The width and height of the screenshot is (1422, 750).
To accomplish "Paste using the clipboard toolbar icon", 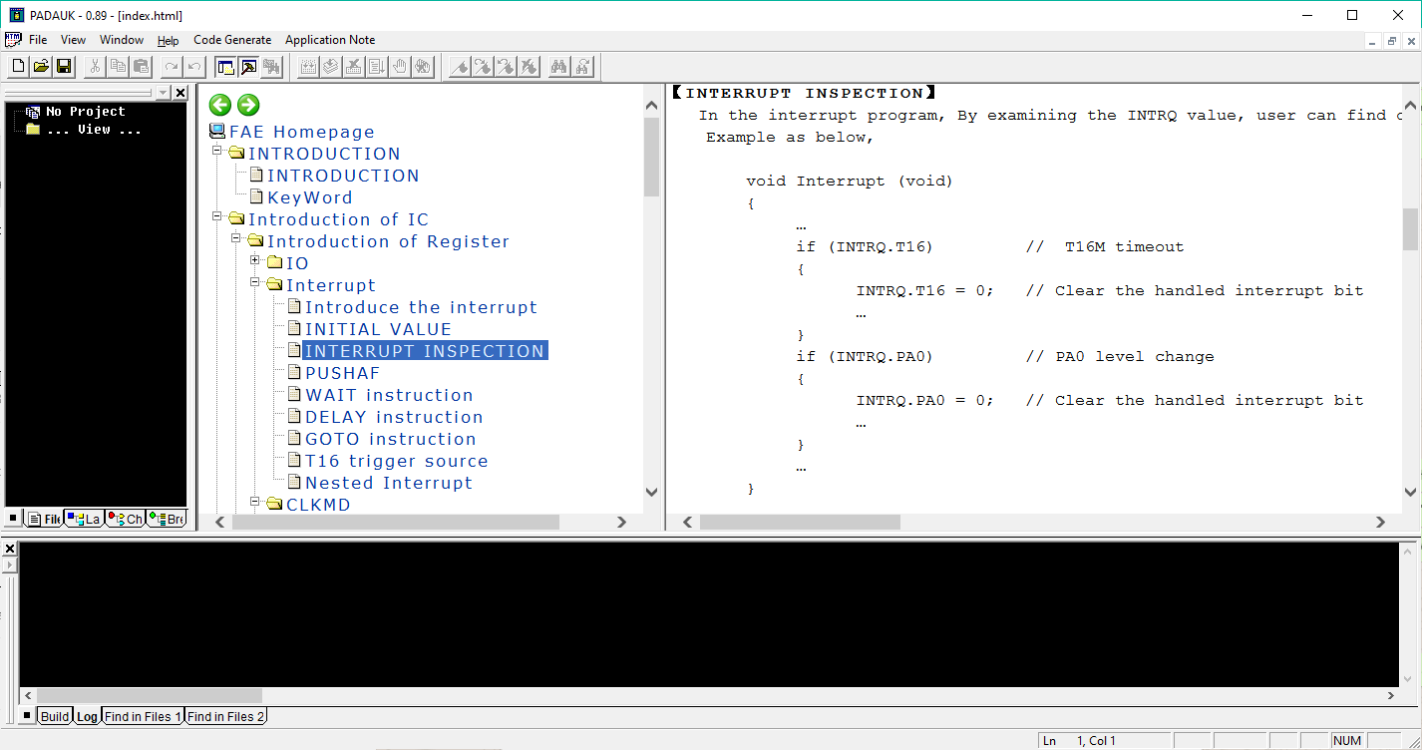I will (x=140, y=66).
